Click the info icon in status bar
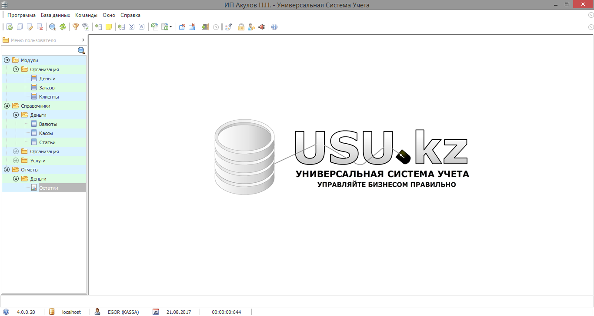The image size is (594, 316). click(6, 312)
